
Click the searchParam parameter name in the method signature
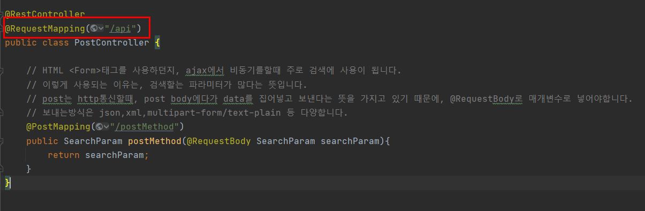[350, 141]
